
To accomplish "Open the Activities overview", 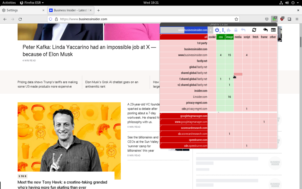I will pyautogui.click(x=9, y=3).
